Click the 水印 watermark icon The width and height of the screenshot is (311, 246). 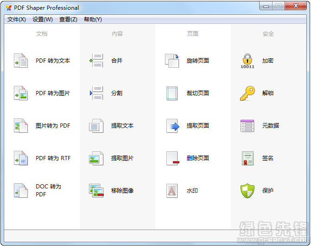tap(172, 191)
